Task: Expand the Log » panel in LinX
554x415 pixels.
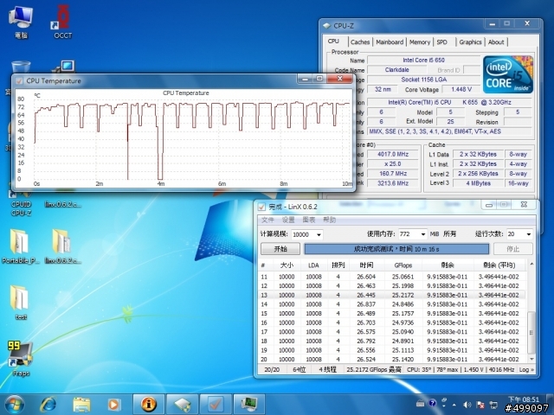Action: point(526,369)
